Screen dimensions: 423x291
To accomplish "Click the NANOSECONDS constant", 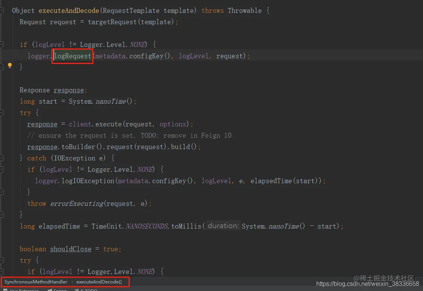I will [x=147, y=226].
